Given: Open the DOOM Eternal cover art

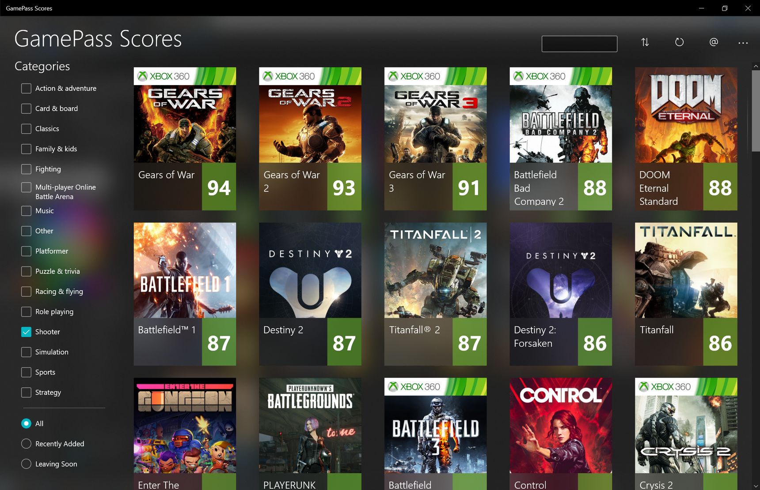Looking at the screenshot, I should [686, 115].
